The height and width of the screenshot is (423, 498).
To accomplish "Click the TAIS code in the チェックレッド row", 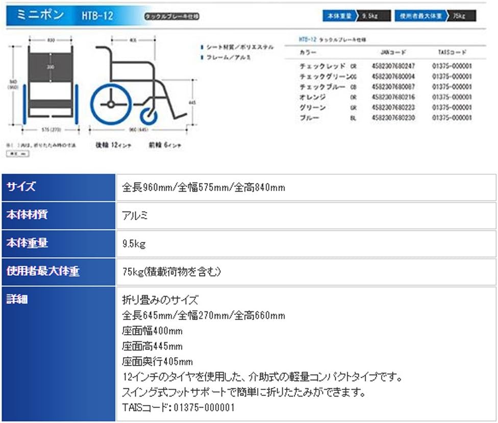I will coord(452,66).
